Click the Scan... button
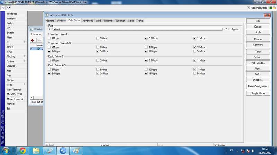 (258, 57)
